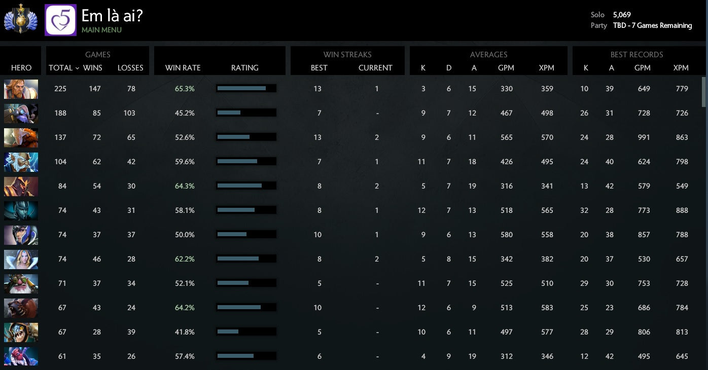Click the rating bar in Omniknight's row
708x370 pixels.
coord(246,89)
